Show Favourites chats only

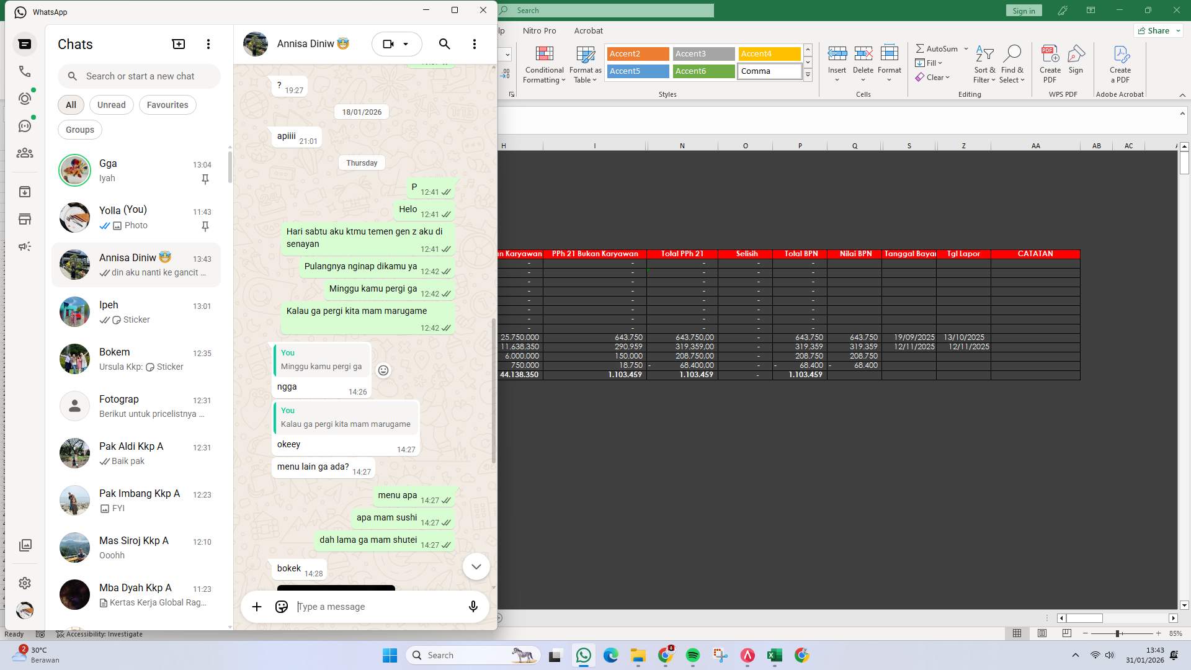coord(167,105)
